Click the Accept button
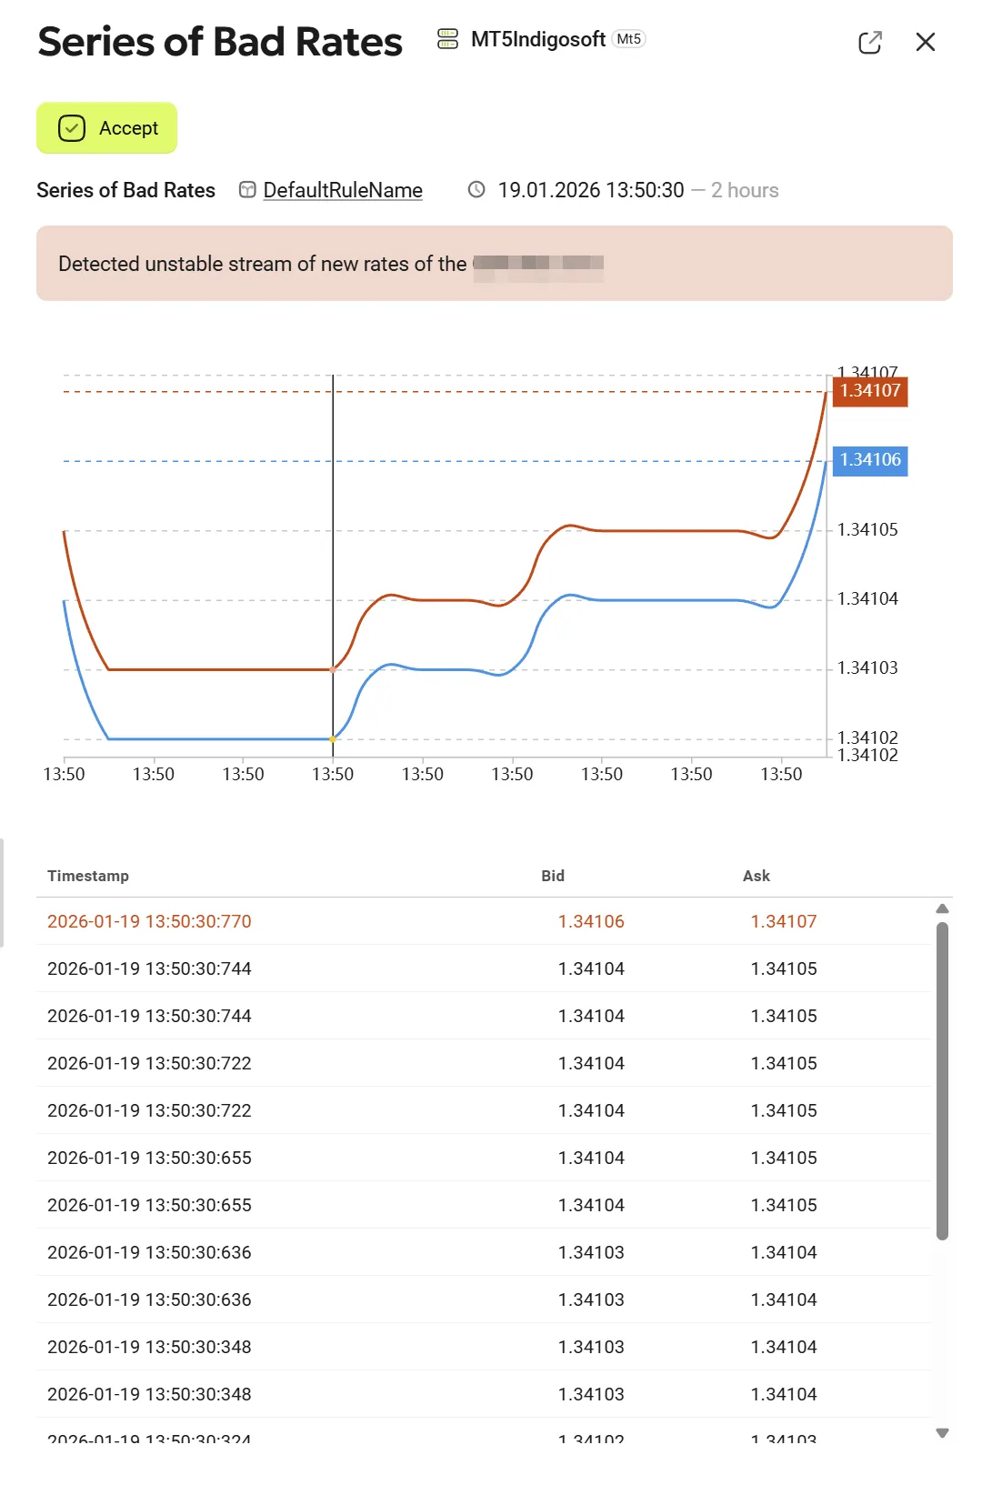 (107, 128)
